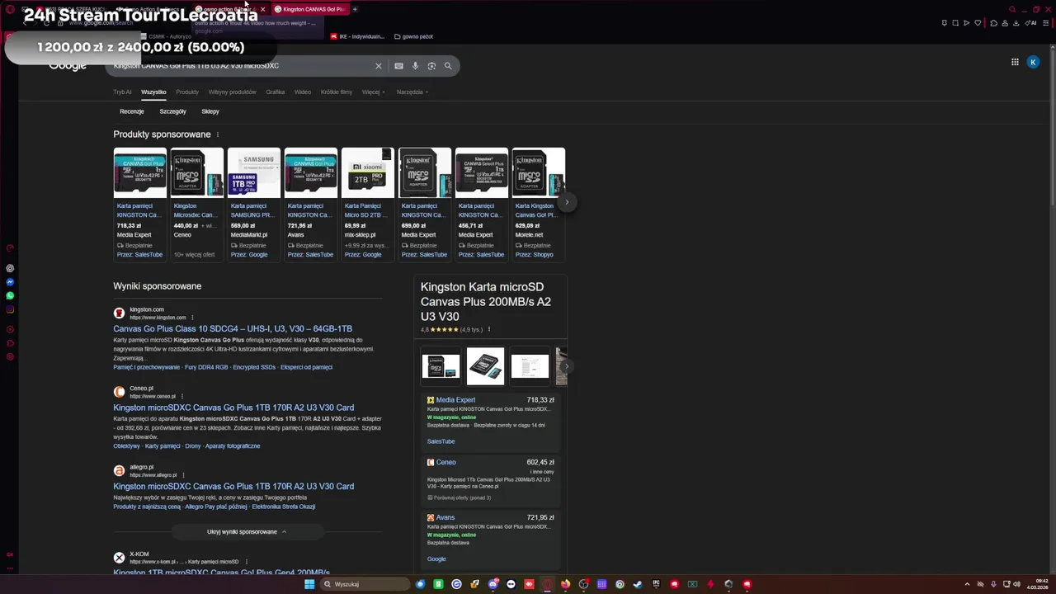Focus the Google search input field
The height and width of the screenshot is (594, 1056).
click(x=239, y=66)
